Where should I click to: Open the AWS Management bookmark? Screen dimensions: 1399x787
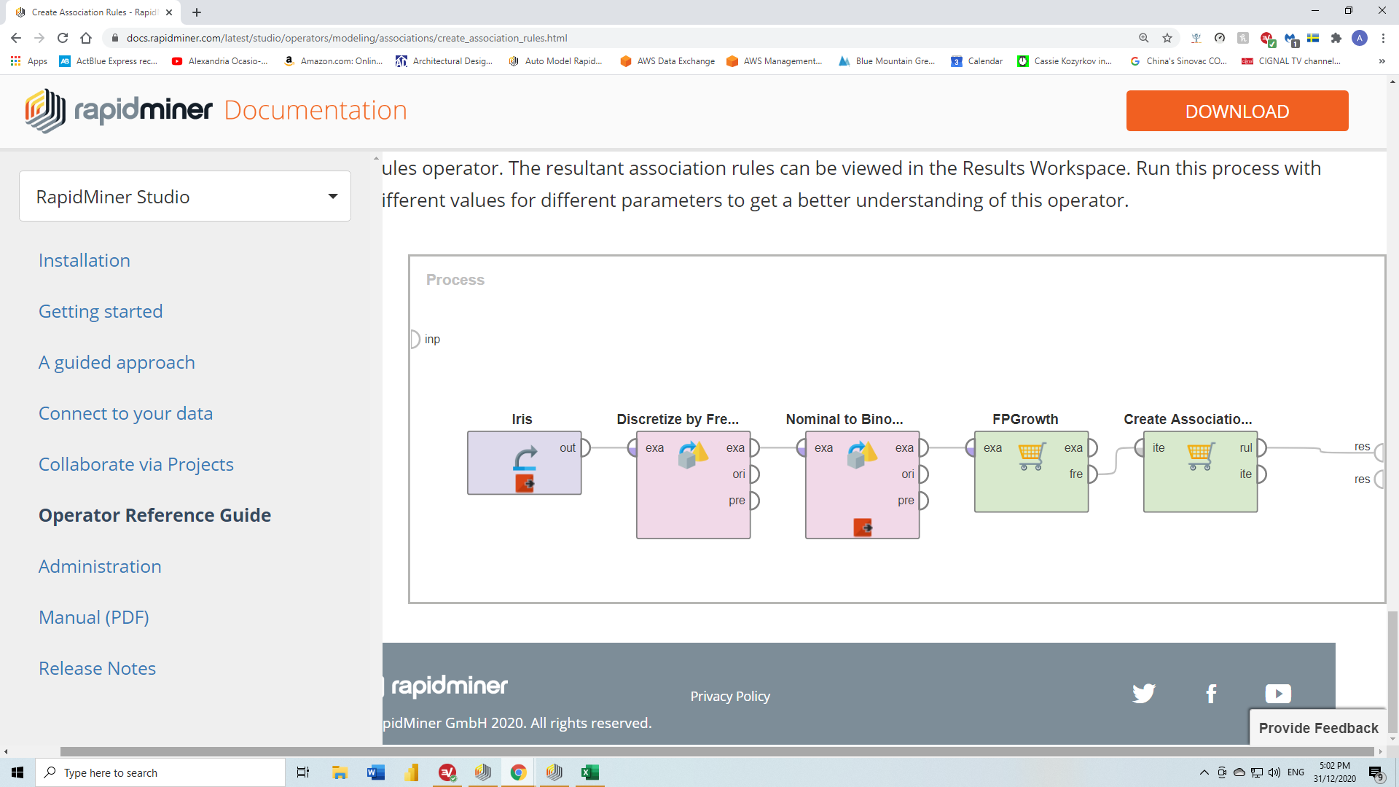[775, 61]
